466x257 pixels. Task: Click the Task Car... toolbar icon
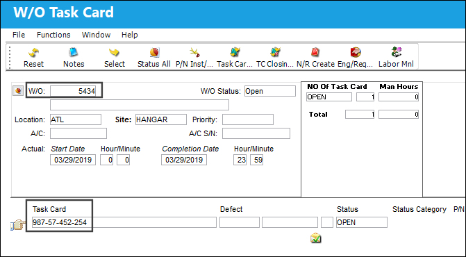point(235,53)
